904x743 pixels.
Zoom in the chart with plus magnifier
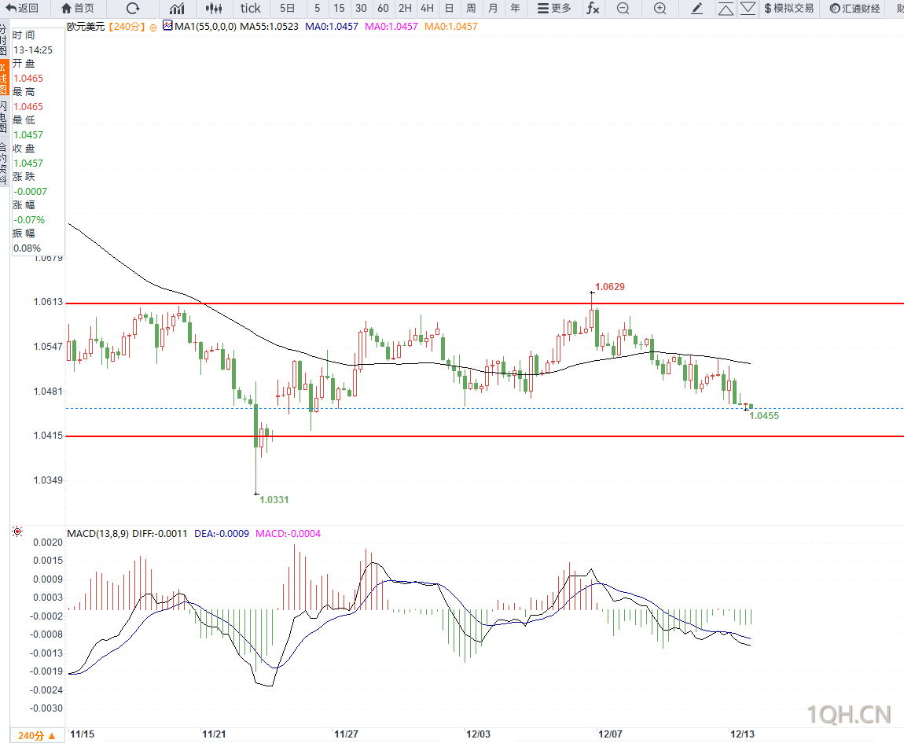coord(660,9)
